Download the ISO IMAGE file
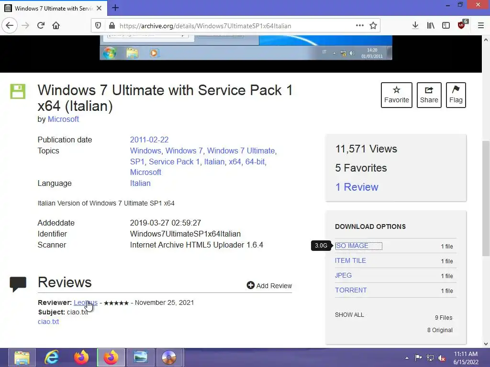Viewport: 490px width, 367px height. click(352, 246)
